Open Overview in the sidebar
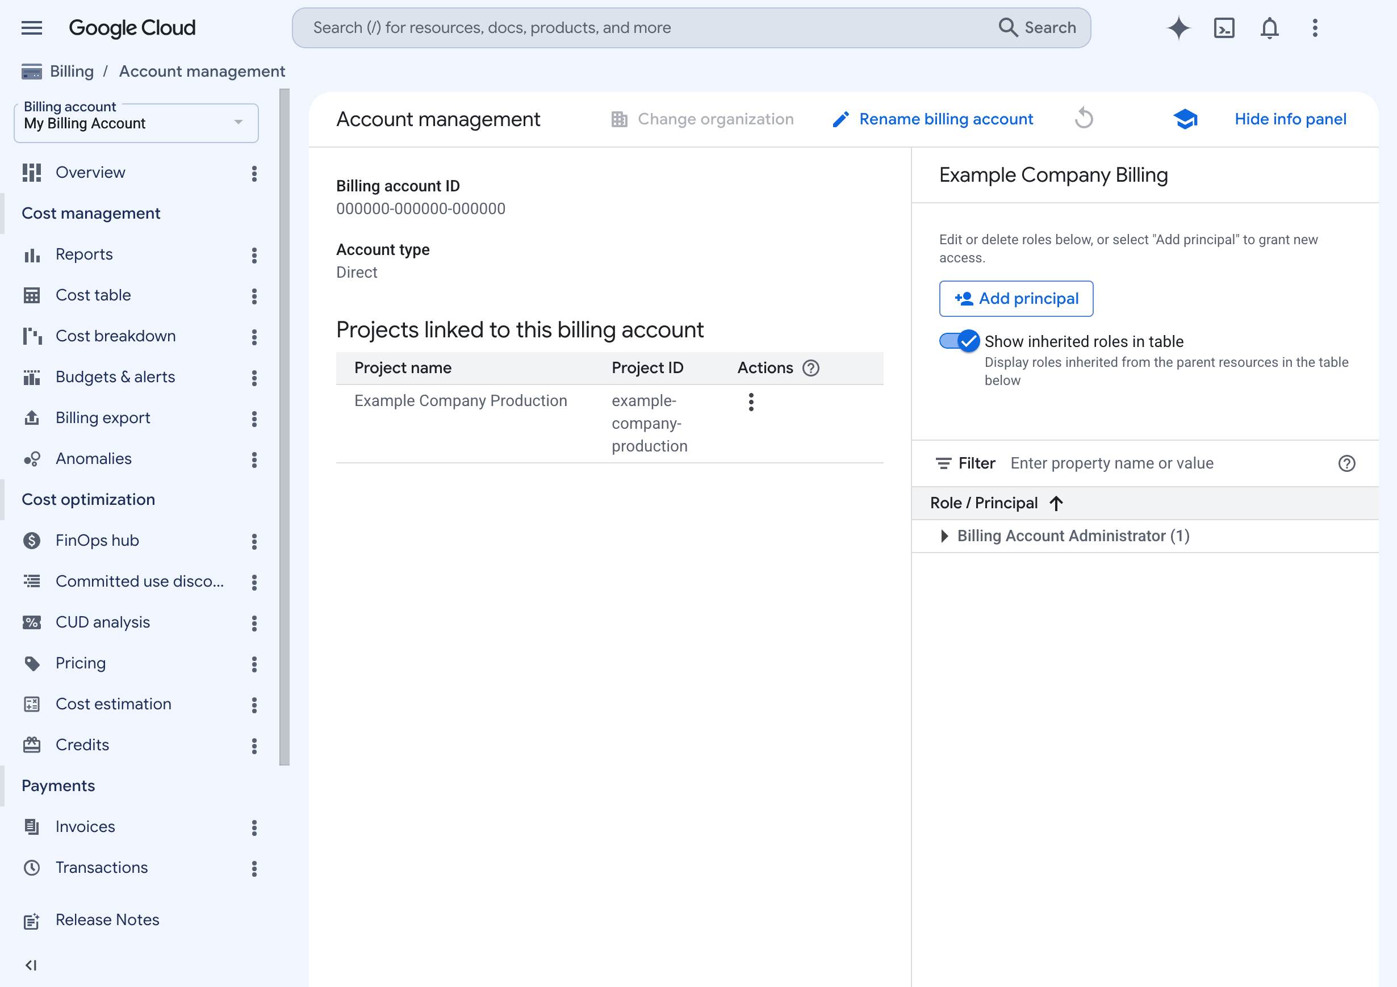Viewport: 1397px width, 987px height. (90, 173)
